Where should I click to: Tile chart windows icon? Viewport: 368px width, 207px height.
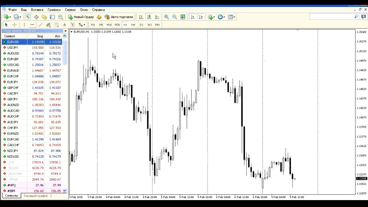click(183, 17)
